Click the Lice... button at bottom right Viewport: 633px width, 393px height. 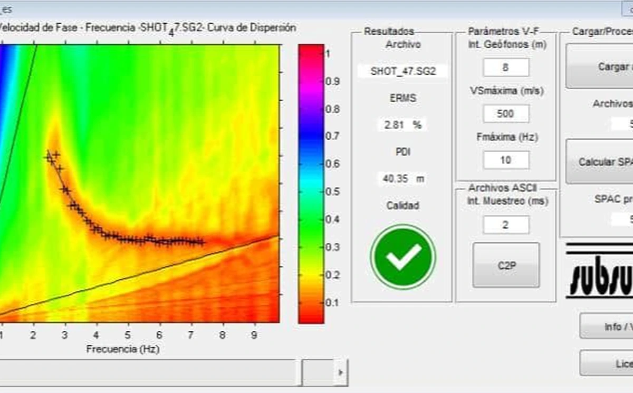point(607,363)
